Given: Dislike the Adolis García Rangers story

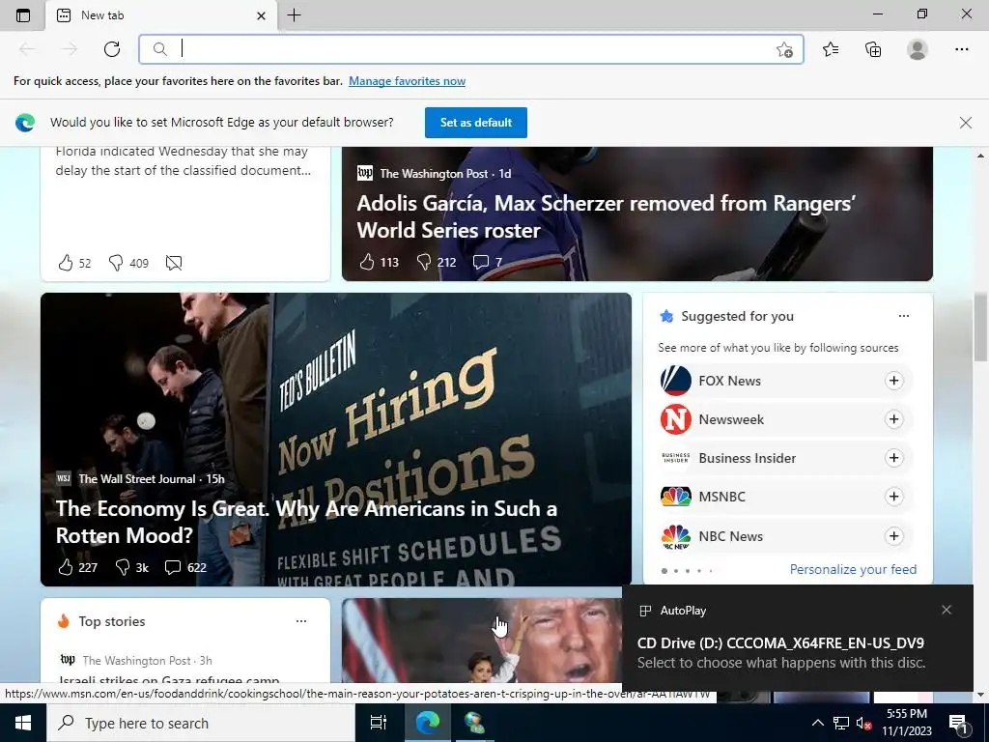Looking at the screenshot, I should point(425,262).
